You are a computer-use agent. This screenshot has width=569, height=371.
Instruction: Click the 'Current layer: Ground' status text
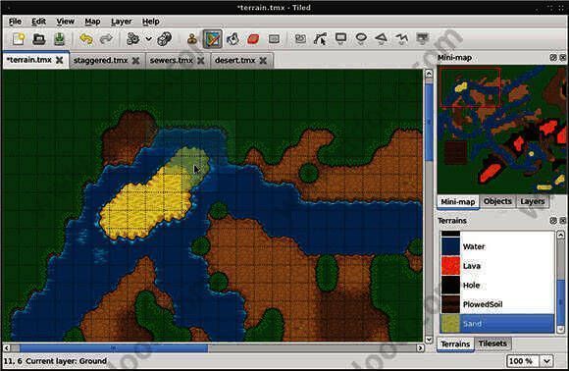point(66,361)
